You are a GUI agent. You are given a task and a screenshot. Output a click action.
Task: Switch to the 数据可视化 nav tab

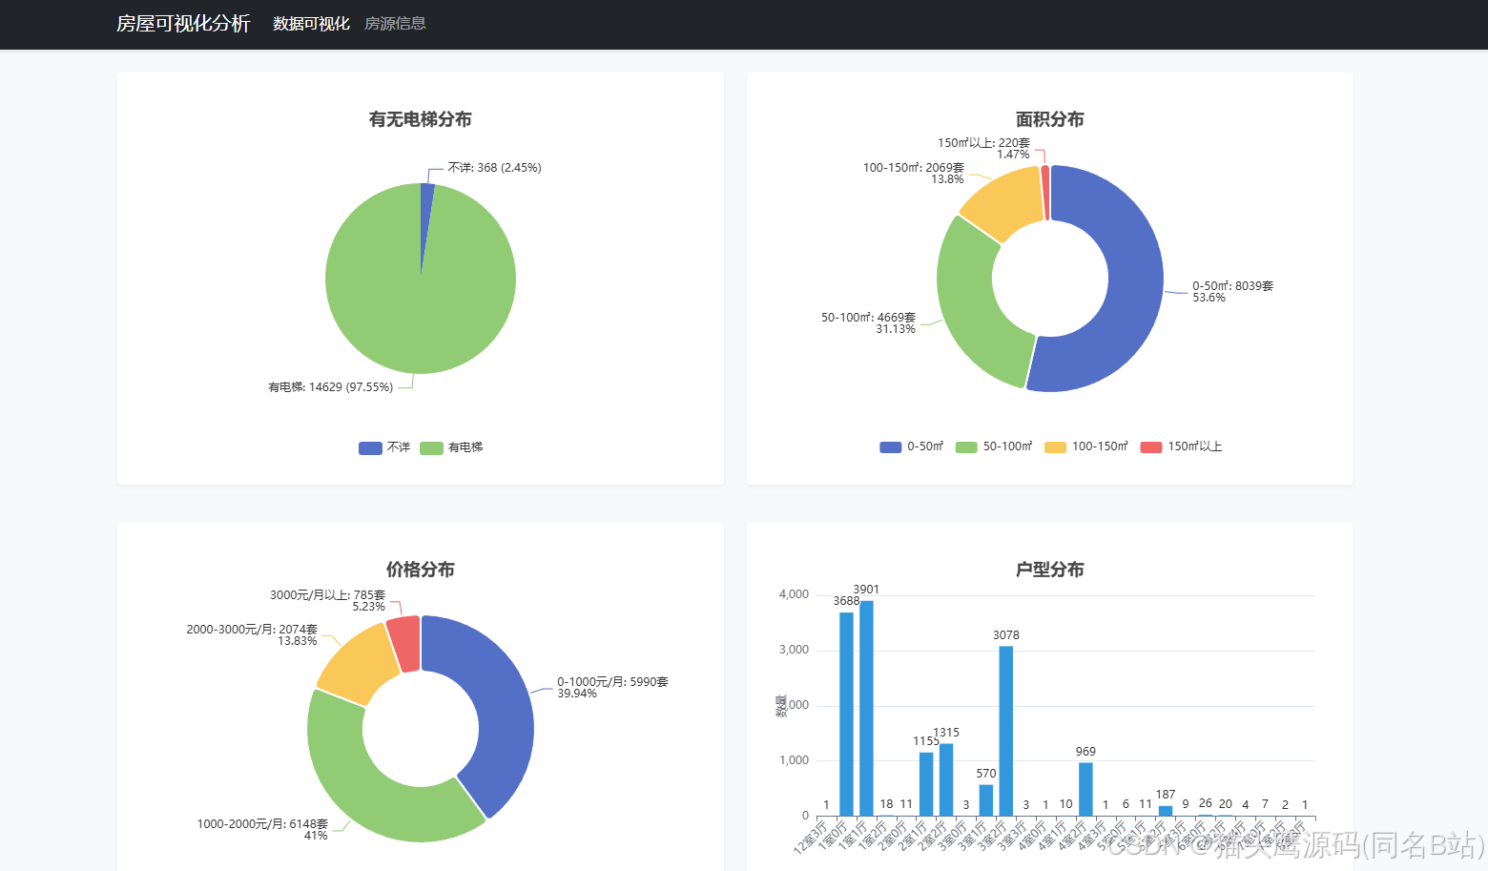pos(311,24)
